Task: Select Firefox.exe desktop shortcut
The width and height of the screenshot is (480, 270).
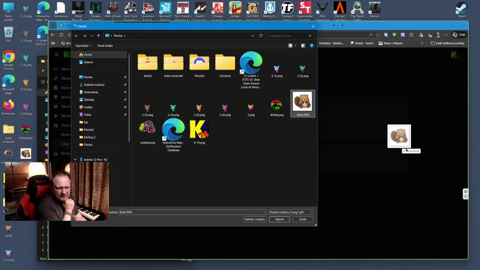Action: (x=8, y=108)
